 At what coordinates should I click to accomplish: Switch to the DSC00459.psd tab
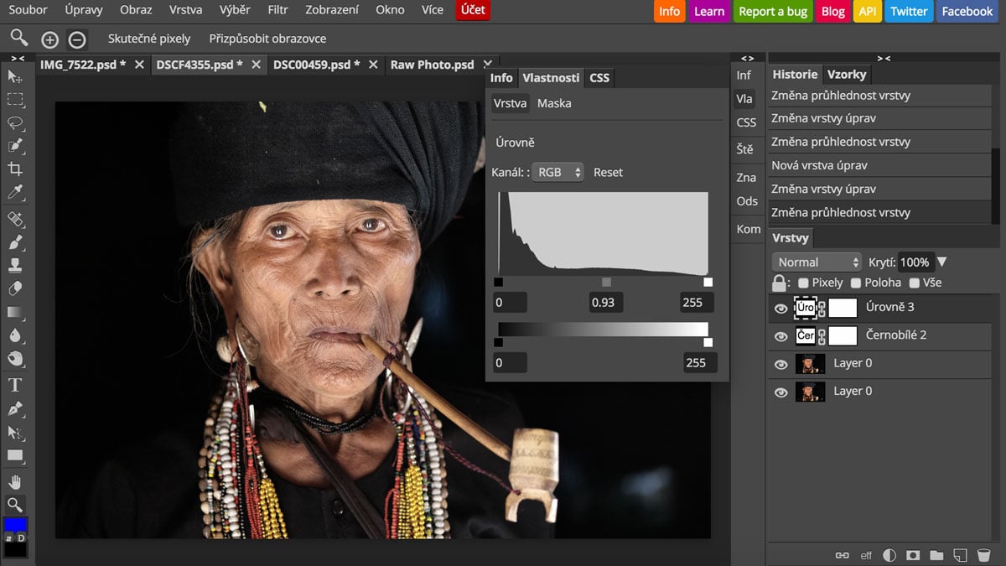316,65
